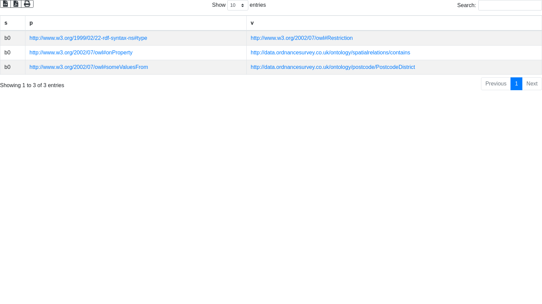Viewport: 542px width, 304px height.
Task: Open the spatialrelations/contains link
Action: click(x=330, y=53)
